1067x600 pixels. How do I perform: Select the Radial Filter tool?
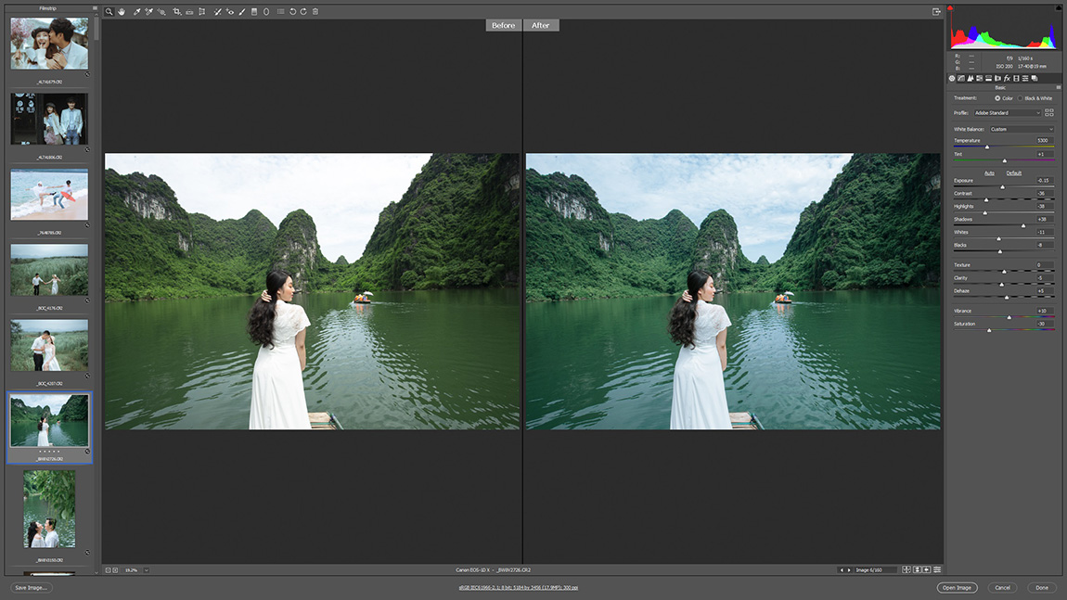(266, 11)
